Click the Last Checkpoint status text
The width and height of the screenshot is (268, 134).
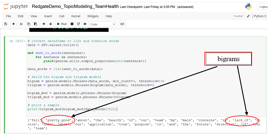147,7
